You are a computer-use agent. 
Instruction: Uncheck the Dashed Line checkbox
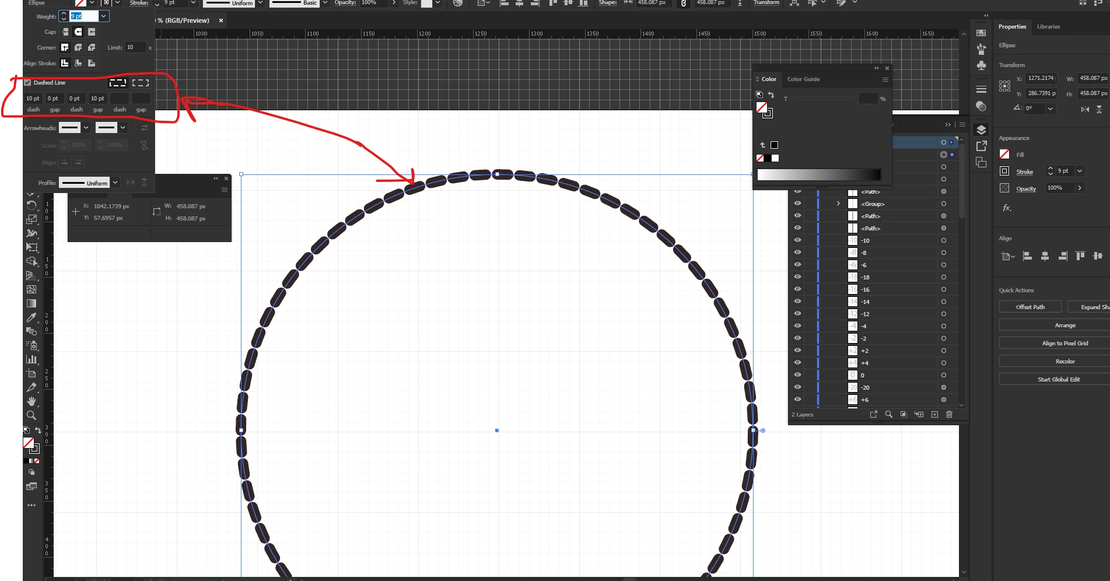[x=27, y=83]
